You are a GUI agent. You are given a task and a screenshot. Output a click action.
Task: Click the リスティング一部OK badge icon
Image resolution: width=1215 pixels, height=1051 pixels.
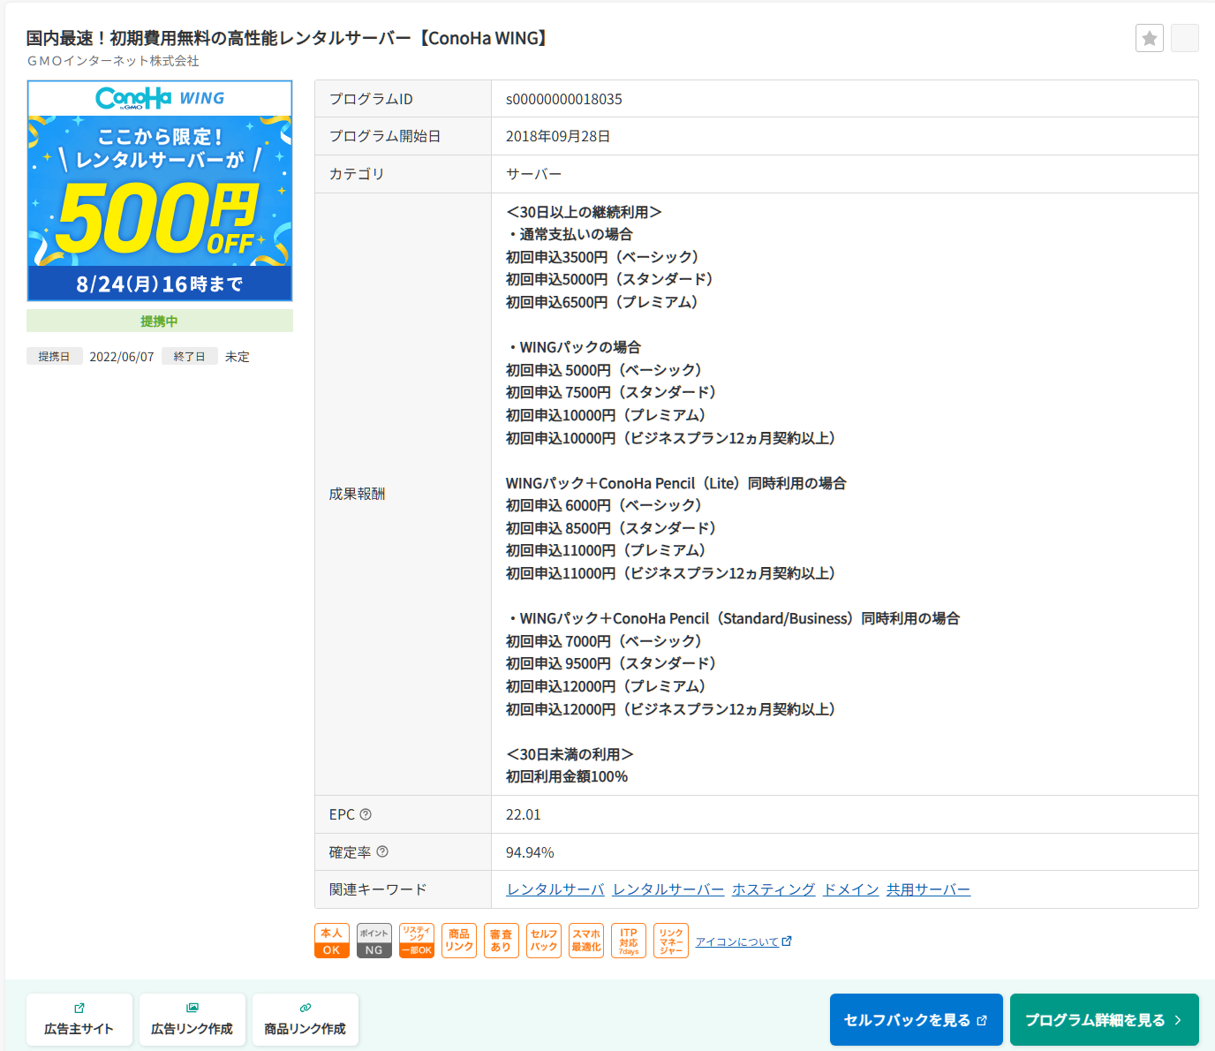pos(416,941)
